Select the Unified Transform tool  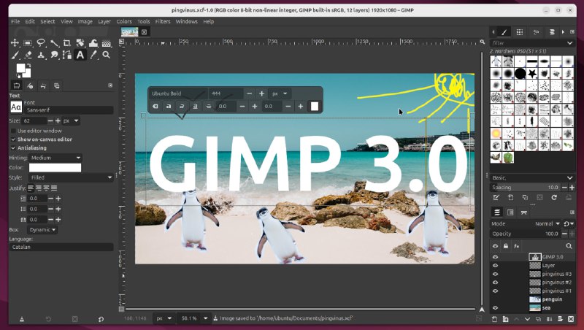click(x=80, y=43)
